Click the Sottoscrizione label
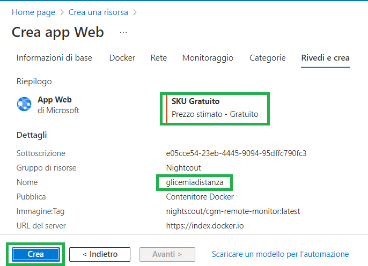The height and width of the screenshot is (266, 368). pos(41,153)
